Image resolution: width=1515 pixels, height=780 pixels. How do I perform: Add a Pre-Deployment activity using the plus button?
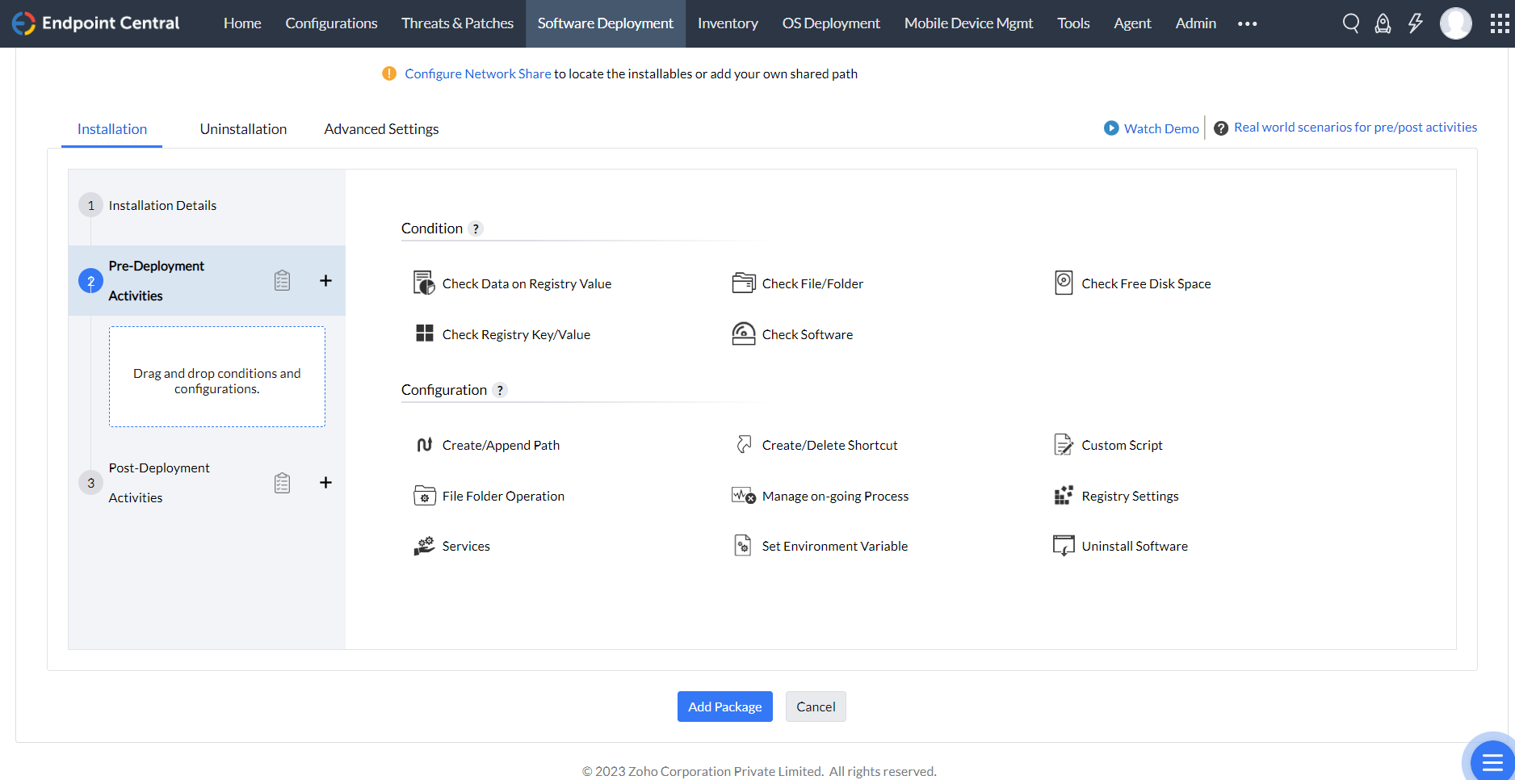[x=325, y=280]
